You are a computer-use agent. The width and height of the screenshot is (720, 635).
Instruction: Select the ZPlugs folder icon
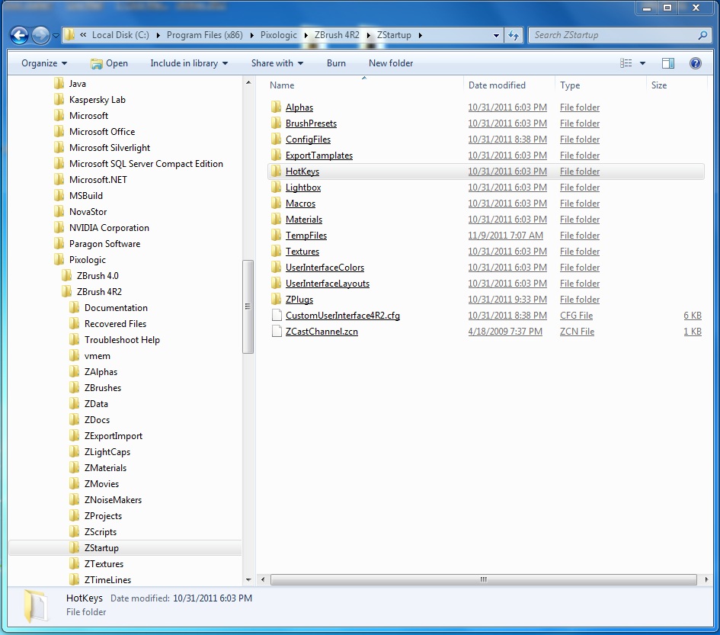tap(276, 300)
